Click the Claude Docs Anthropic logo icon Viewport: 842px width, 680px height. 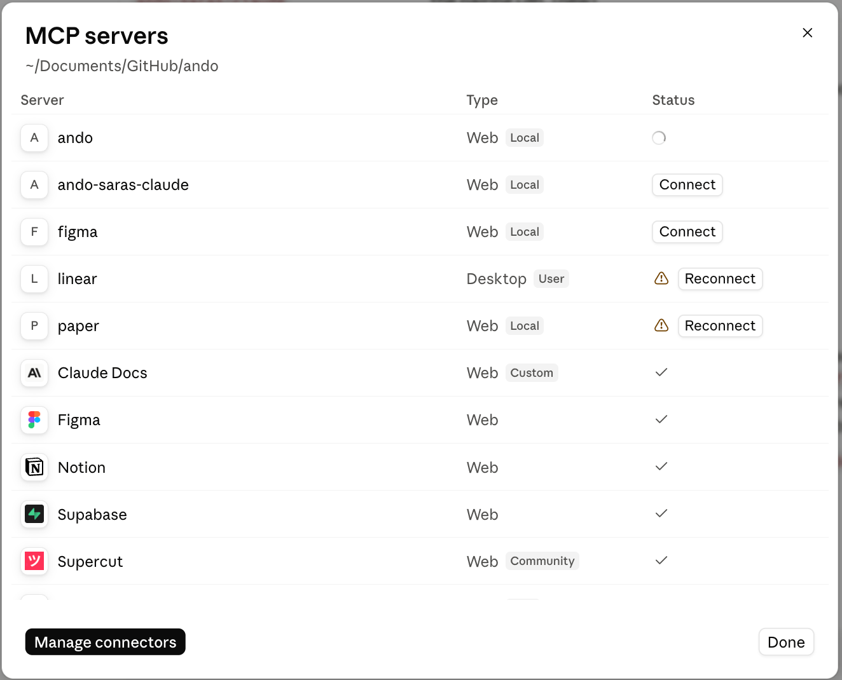[x=34, y=373]
